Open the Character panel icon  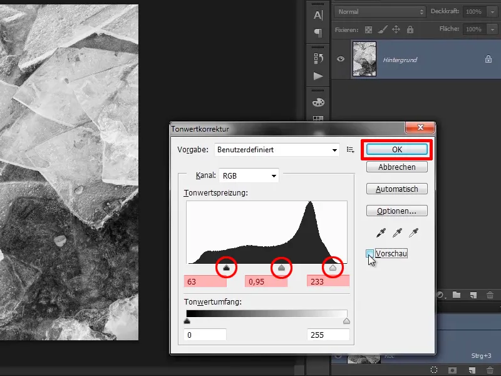[318, 15]
